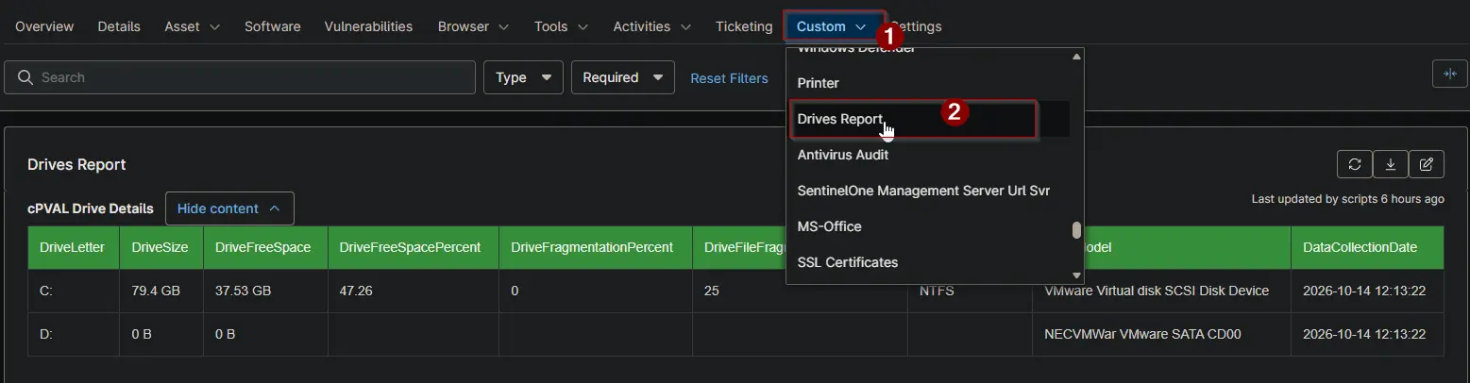Image resolution: width=1470 pixels, height=383 pixels.
Task: Click the C: drive letter cell
Action: click(x=74, y=291)
